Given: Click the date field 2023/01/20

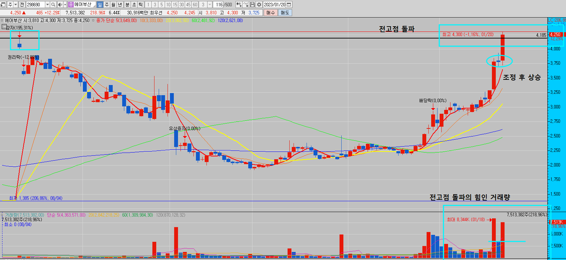Looking at the screenshot, I should click(275, 5).
